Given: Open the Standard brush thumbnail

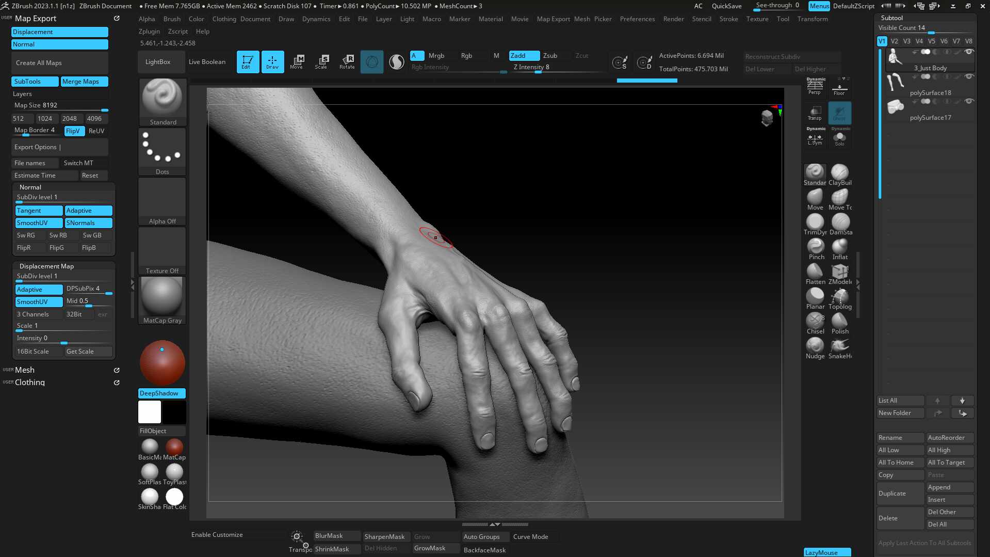Looking at the screenshot, I should tap(163, 102).
